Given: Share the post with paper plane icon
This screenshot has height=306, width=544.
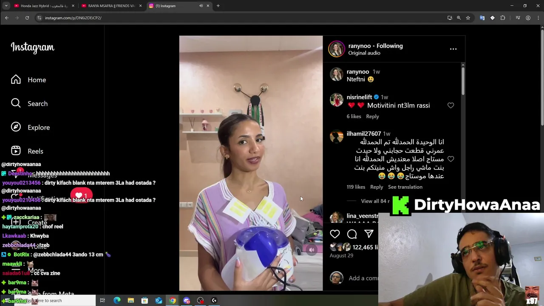Looking at the screenshot, I should [369, 234].
